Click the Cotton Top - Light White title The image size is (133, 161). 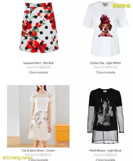point(105,63)
